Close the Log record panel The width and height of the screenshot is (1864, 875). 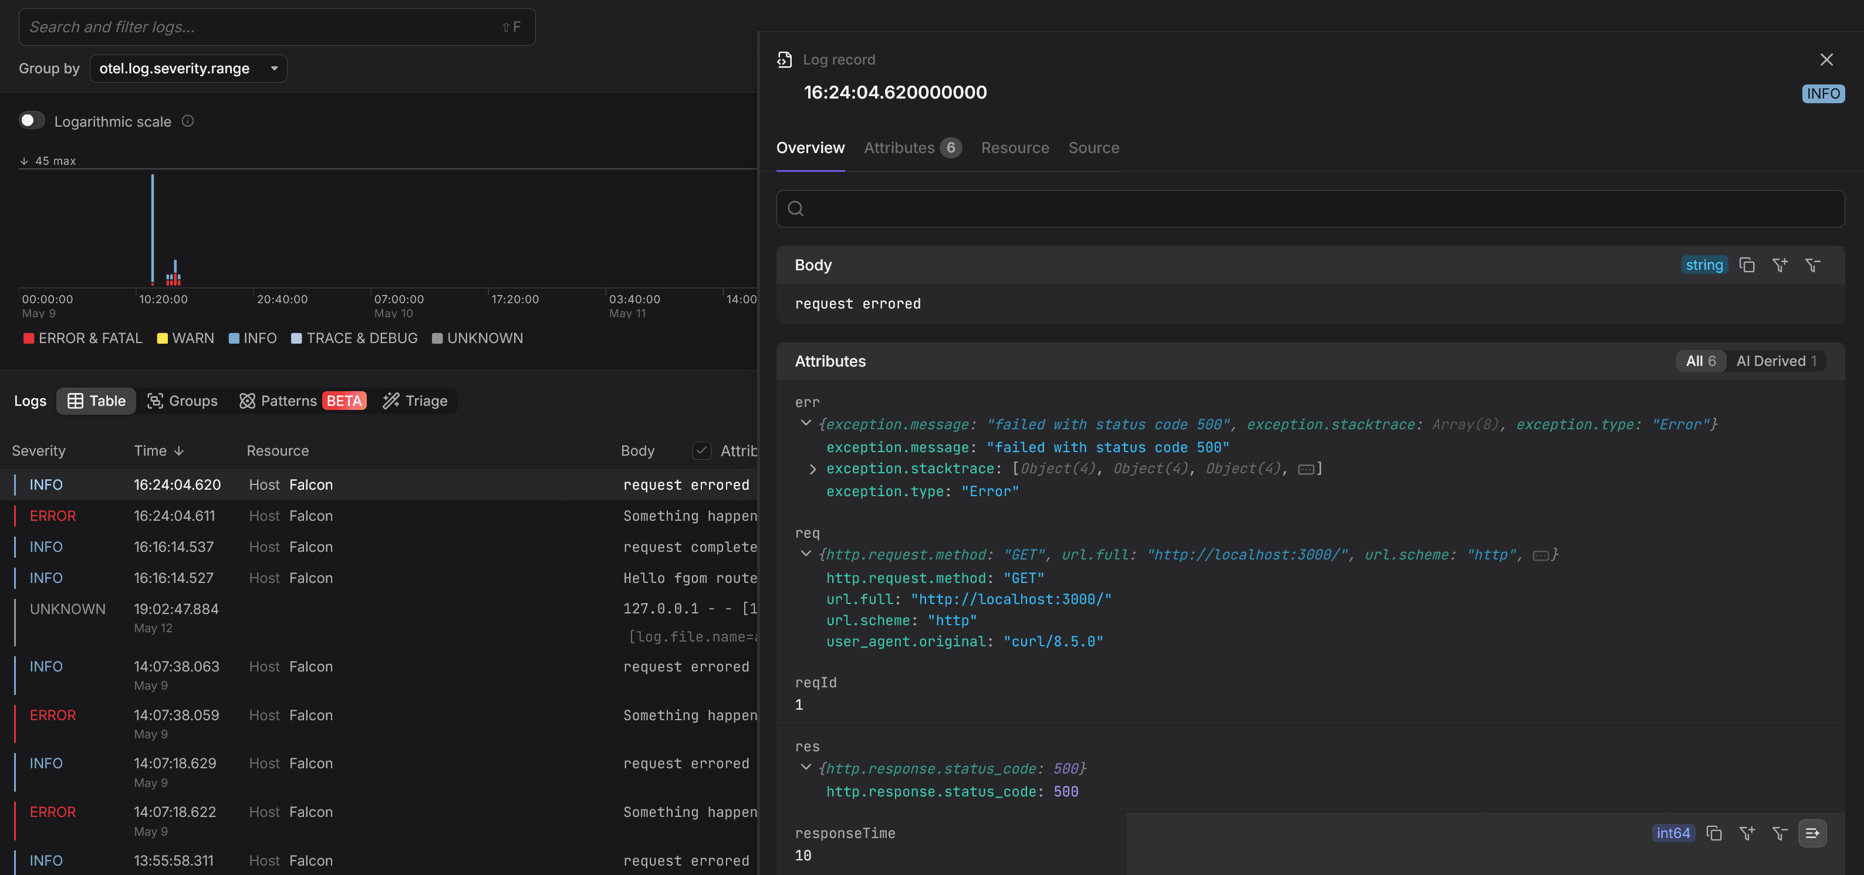click(1826, 59)
